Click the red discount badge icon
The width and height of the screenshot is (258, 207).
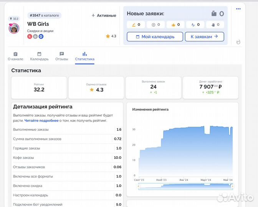tap(30, 36)
